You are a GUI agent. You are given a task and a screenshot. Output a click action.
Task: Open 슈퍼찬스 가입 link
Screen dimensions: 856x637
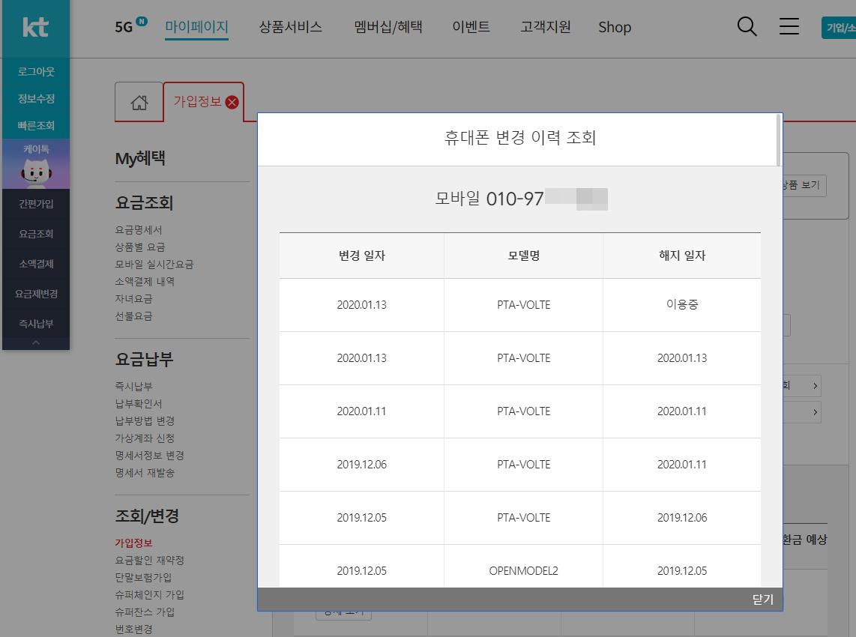145,612
